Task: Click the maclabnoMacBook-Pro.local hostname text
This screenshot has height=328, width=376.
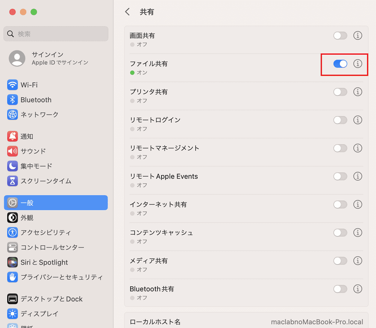Action: [317, 322]
